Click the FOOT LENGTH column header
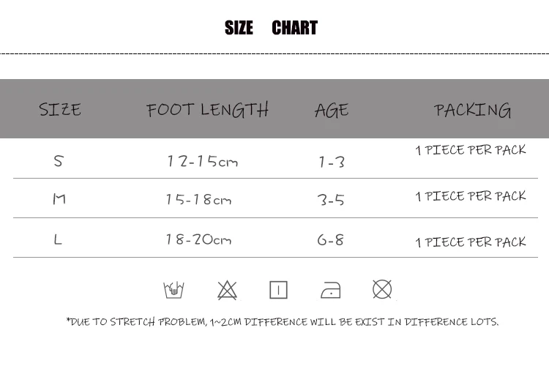Viewport: 549px width, 388px height. pyautogui.click(x=207, y=110)
